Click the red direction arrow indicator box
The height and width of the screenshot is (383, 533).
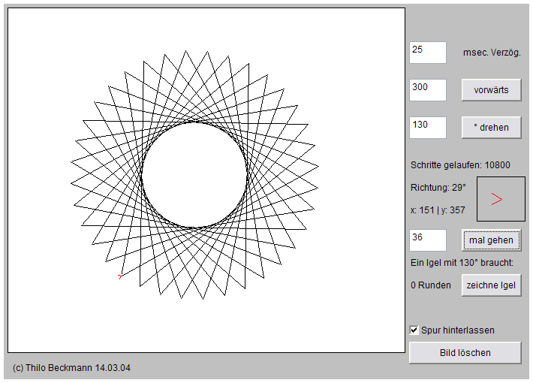(501, 199)
